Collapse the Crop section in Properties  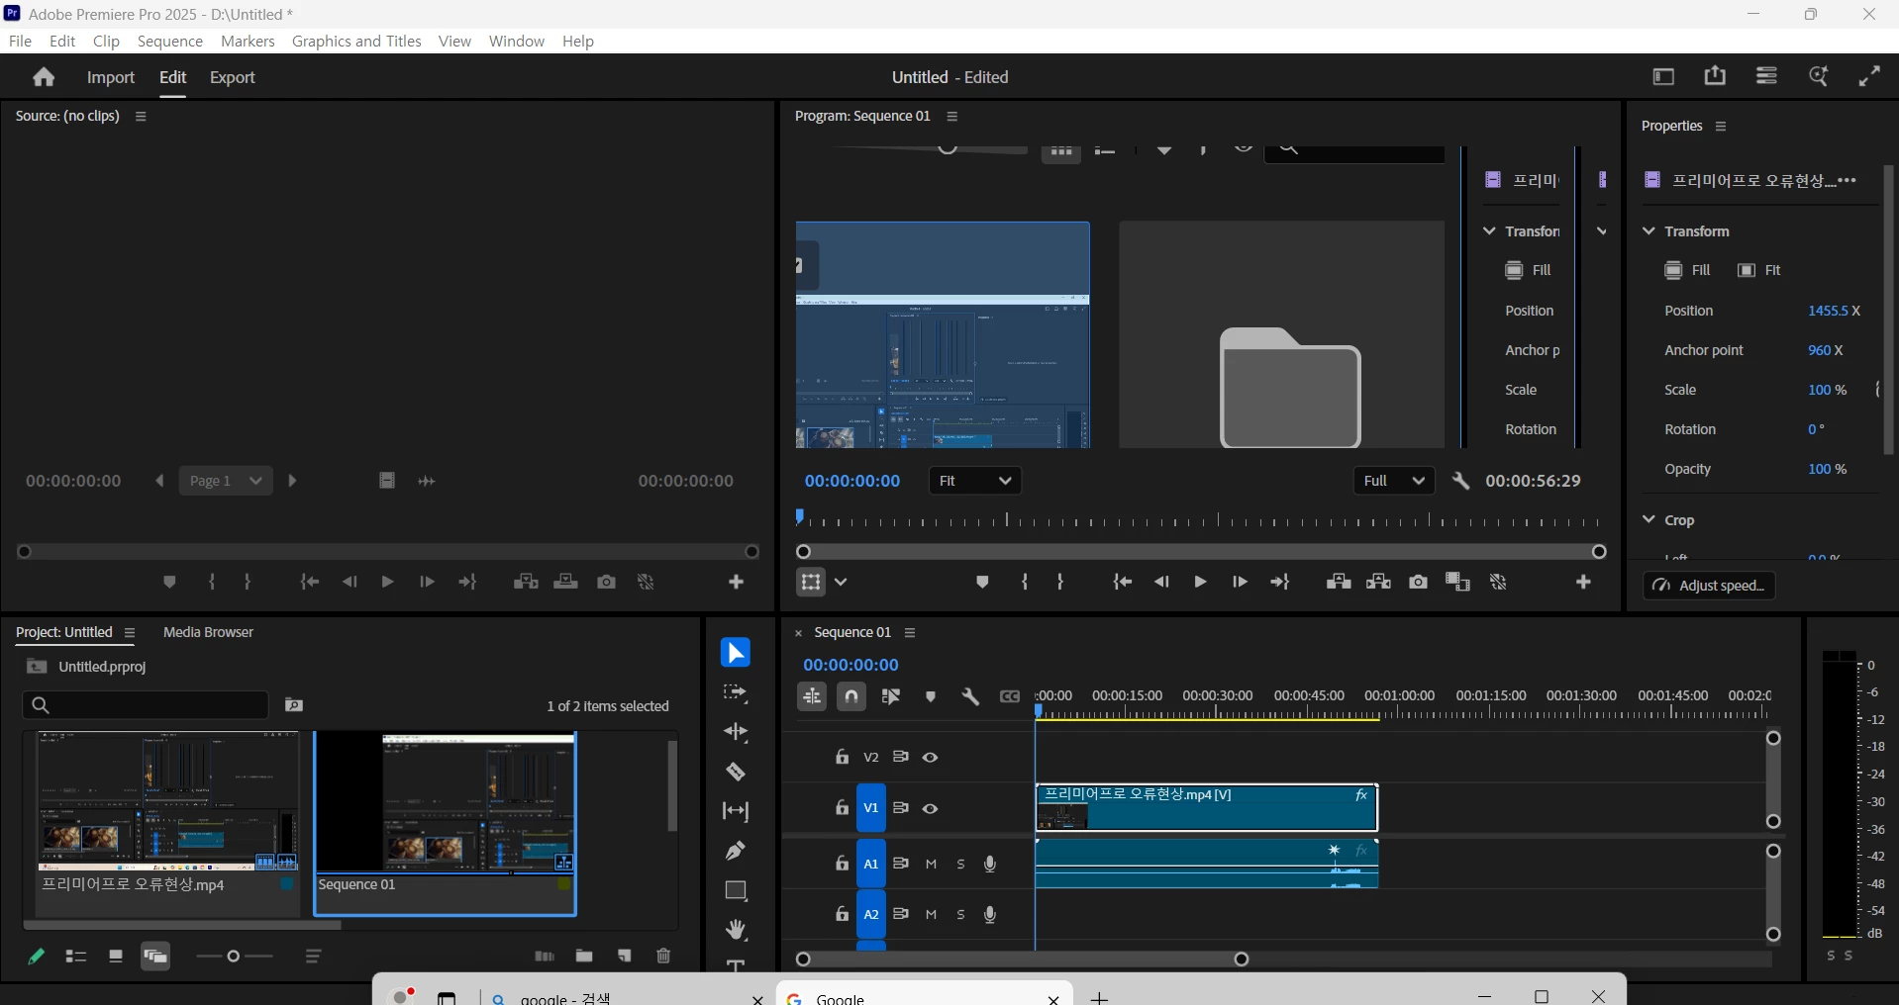(x=1649, y=520)
